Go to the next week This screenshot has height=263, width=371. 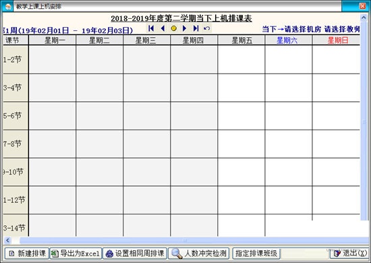(185, 28)
